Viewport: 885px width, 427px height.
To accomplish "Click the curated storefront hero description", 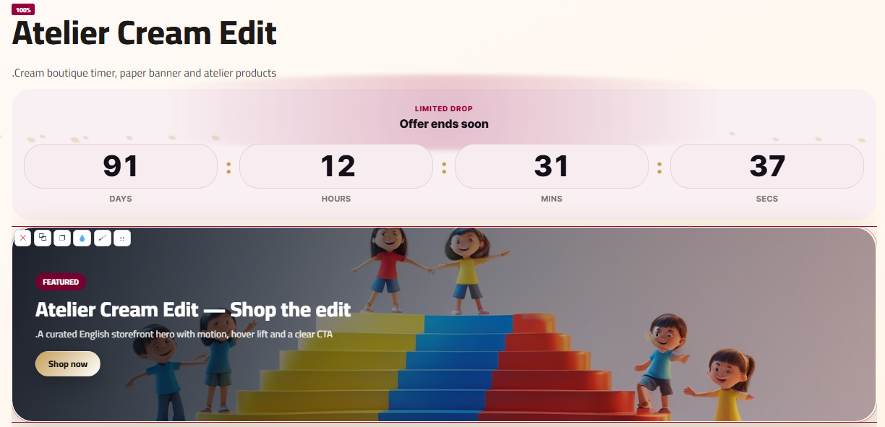I will (x=184, y=335).
